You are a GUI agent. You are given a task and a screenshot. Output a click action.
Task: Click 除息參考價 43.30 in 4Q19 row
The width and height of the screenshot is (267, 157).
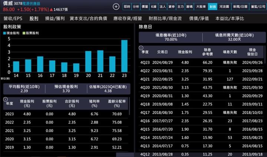click(207, 96)
